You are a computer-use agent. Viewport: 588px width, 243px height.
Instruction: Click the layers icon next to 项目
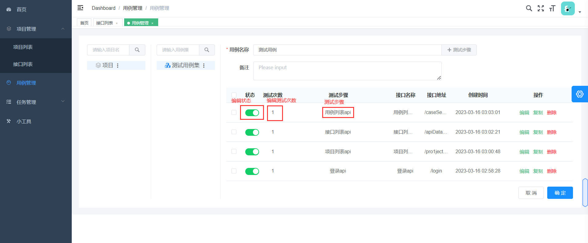(x=98, y=66)
